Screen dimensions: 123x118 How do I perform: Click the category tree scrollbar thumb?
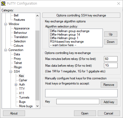(37, 65)
